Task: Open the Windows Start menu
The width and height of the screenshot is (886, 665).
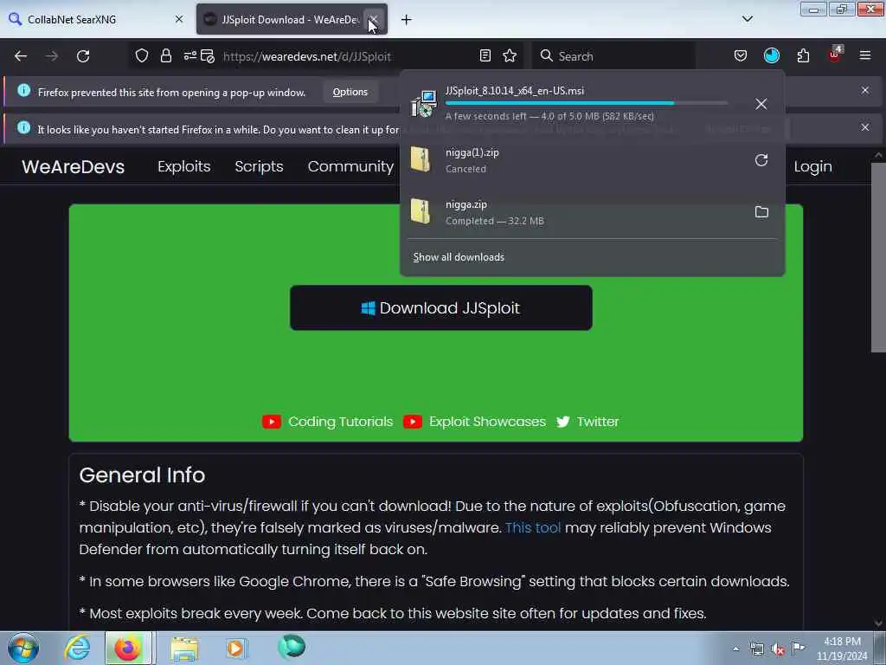Action: click(x=23, y=648)
